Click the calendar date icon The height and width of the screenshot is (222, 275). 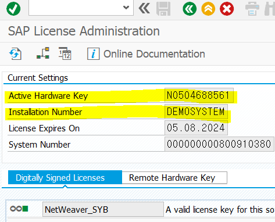click(65, 53)
